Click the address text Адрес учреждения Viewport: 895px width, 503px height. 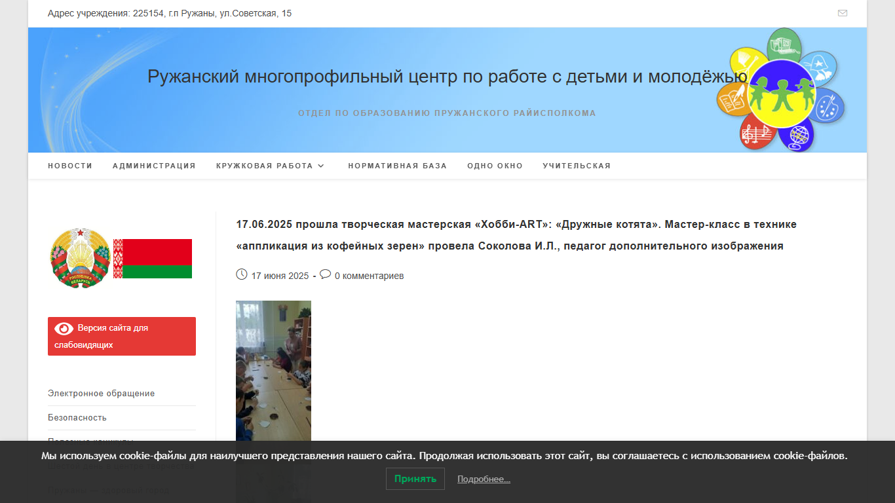170,13
